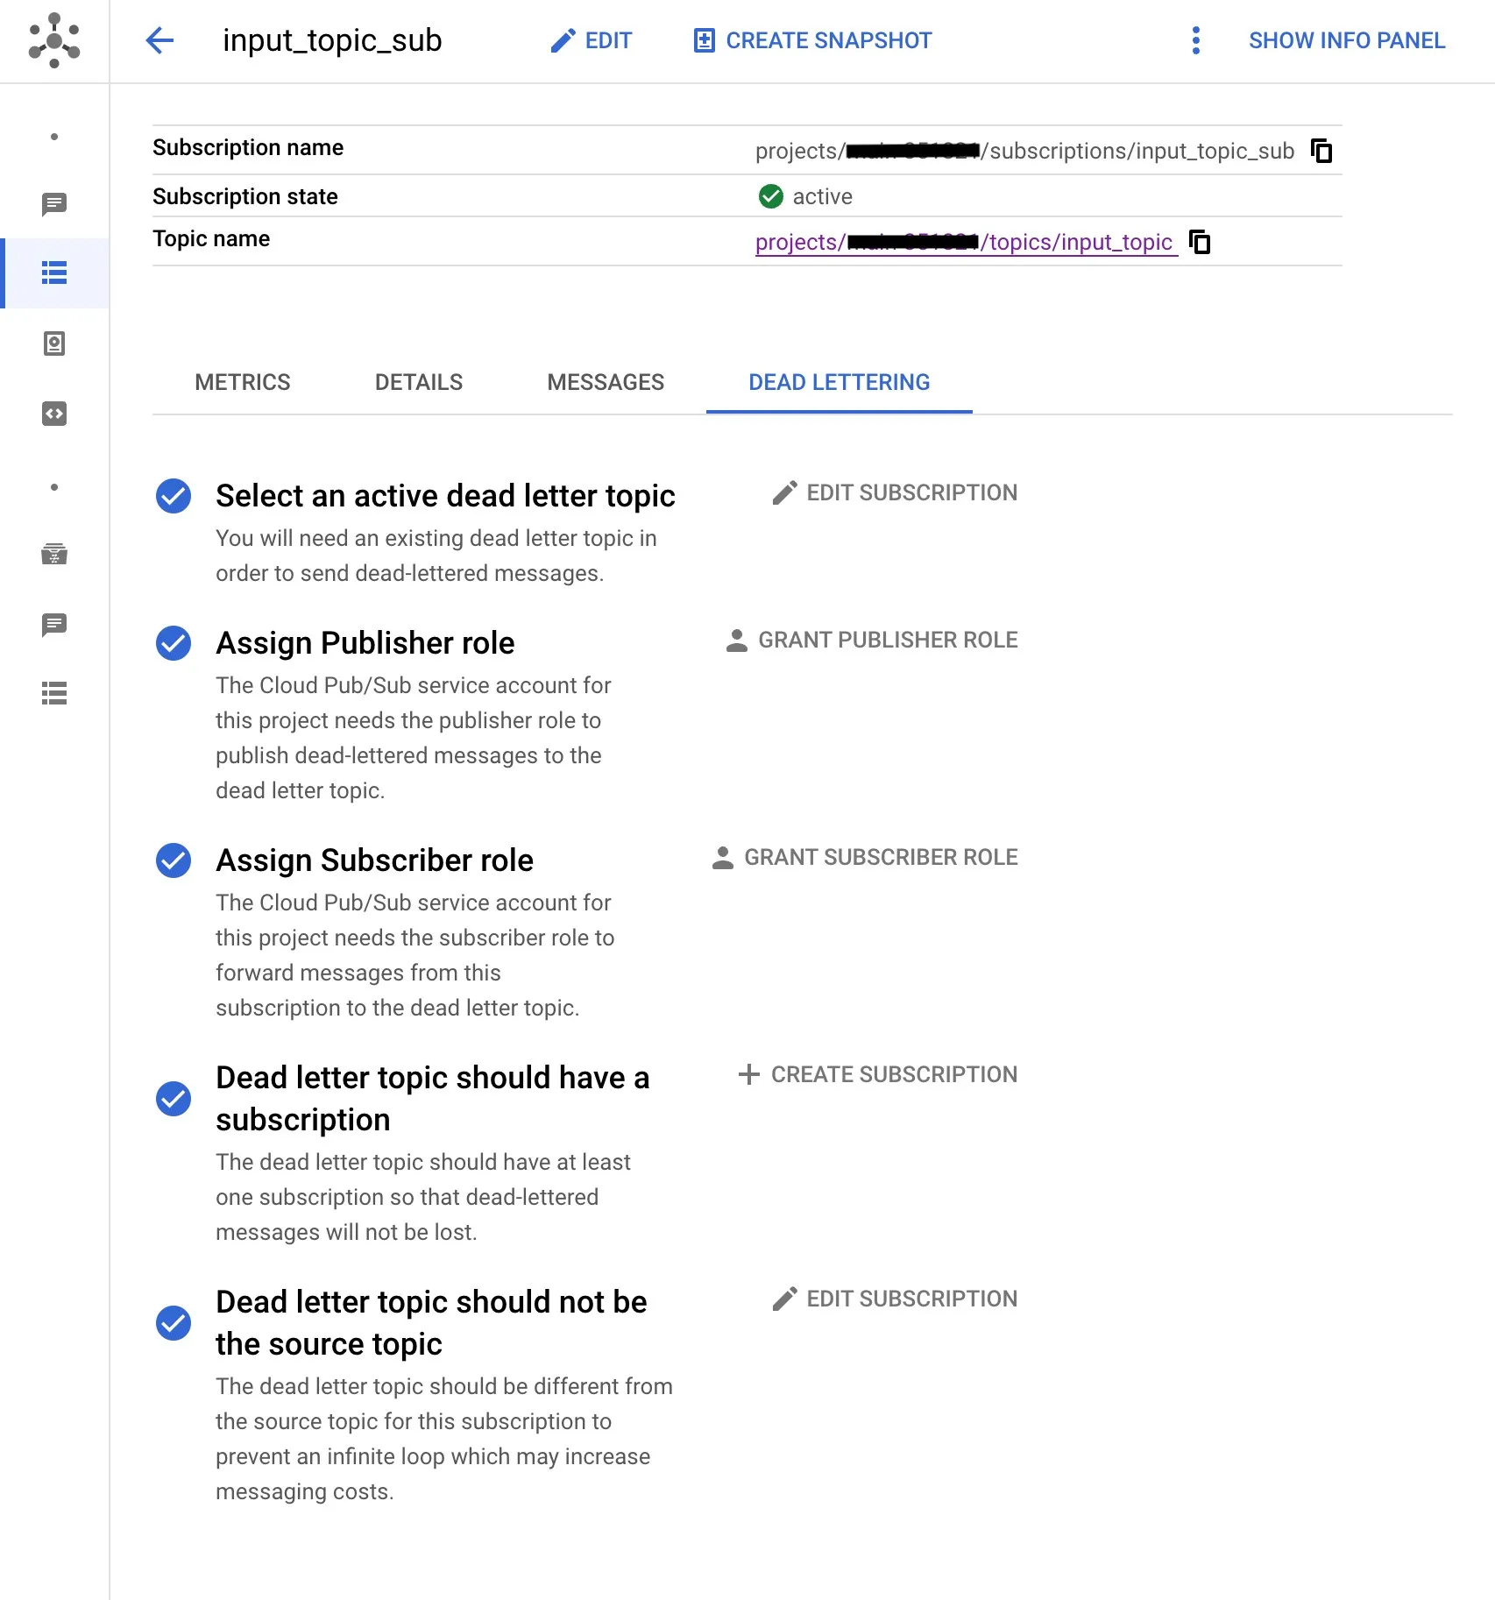Click Grant Subscriber Role button
This screenshot has width=1495, height=1600.
click(865, 857)
